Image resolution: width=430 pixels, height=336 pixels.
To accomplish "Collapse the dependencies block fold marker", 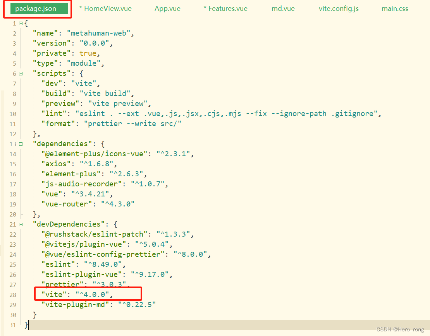I will point(21,144).
